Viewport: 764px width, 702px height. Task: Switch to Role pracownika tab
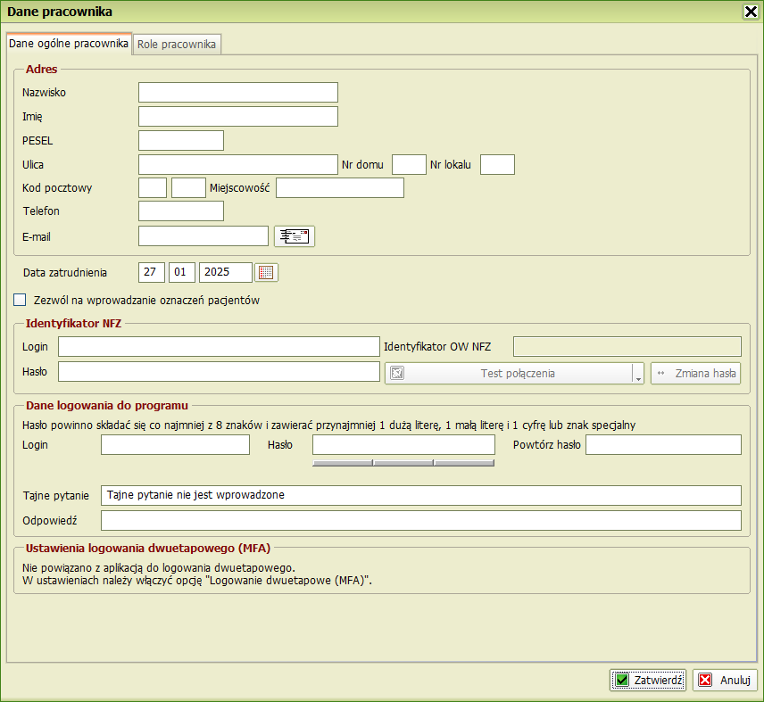click(177, 44)
